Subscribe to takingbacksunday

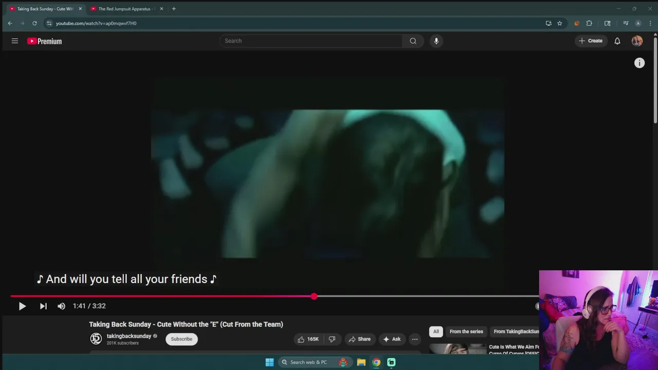181,339
